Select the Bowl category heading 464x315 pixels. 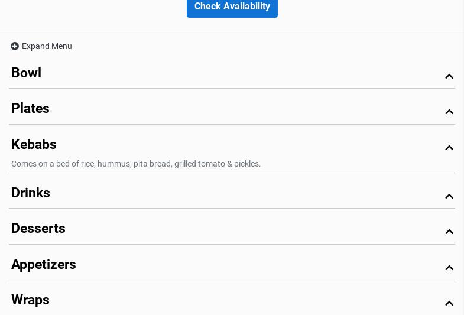[27, 73]
